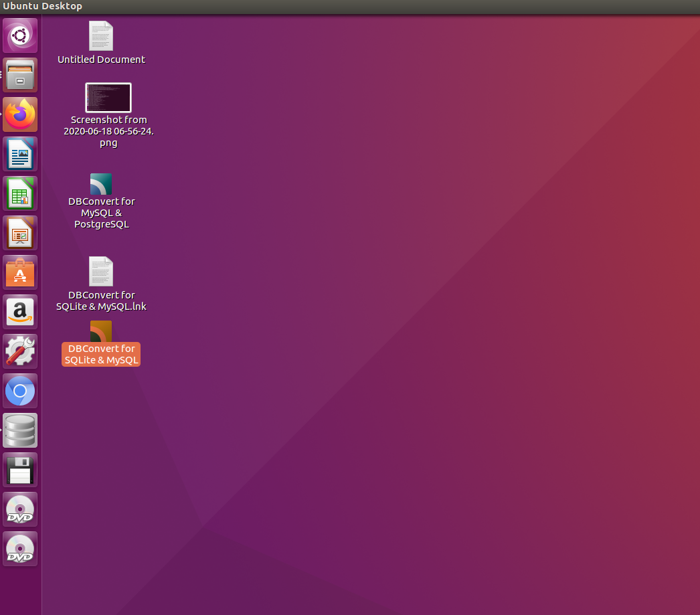Open LibreOffice Writer from the launcher
Viewport: 700px width, 615px height.
click(20, 154)
